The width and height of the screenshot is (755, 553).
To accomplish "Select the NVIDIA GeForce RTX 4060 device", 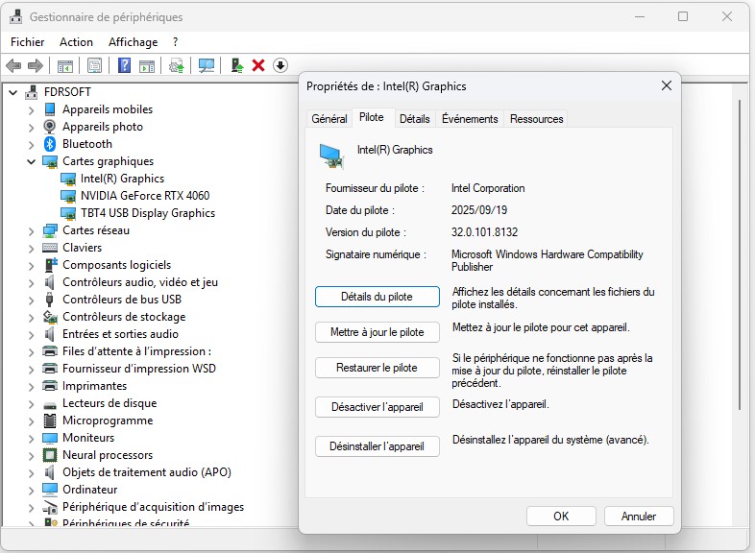I will coord(144,196).
